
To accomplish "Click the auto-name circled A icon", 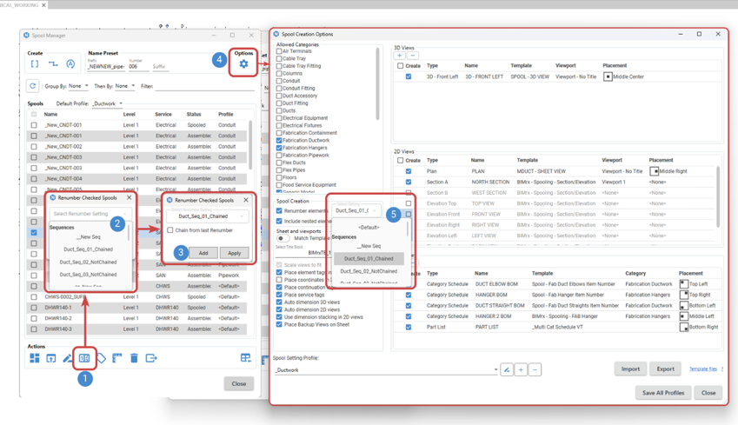I will (70, 64).
